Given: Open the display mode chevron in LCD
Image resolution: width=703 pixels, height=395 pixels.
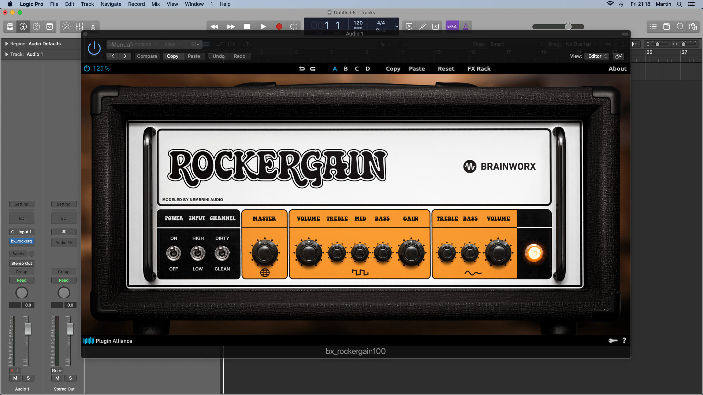Looking at the screenshot, I should click(x=397, y=26).
